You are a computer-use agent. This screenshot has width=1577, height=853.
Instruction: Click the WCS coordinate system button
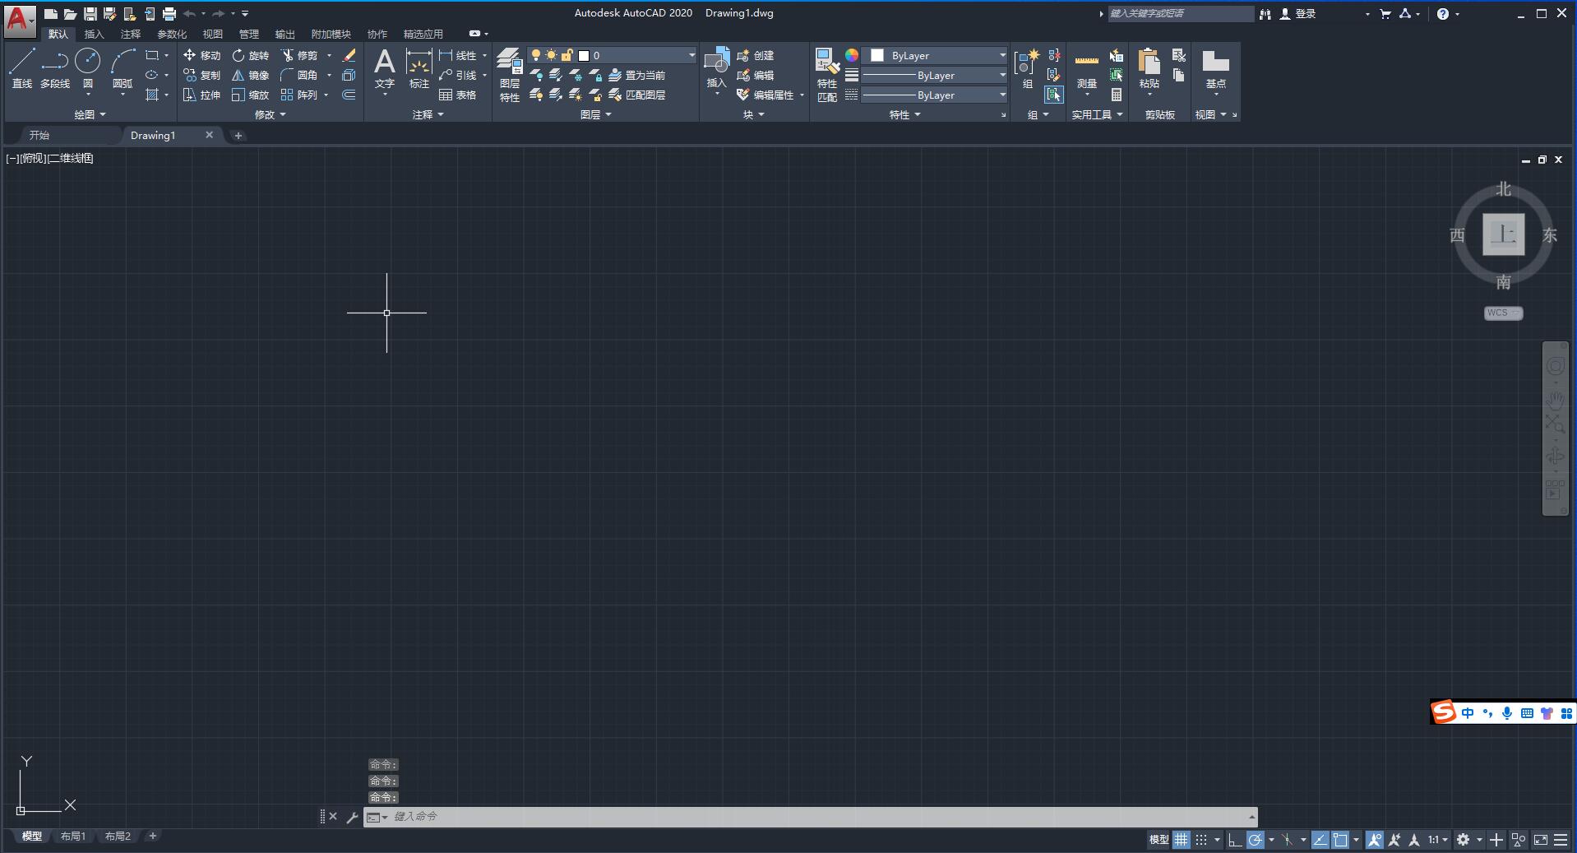pos(1503,313)
